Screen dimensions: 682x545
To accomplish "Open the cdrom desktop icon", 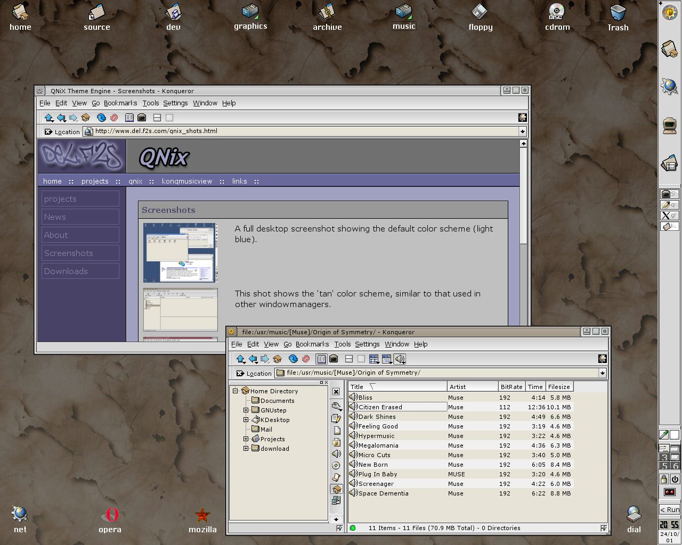I will [x=557, y=18].
